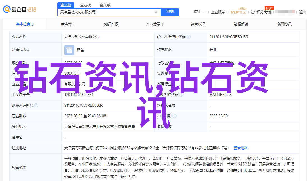The width and height of the screenshot is (307, 181).
Task: Open the 新闻资讯 tab
Action: (284, 24)
